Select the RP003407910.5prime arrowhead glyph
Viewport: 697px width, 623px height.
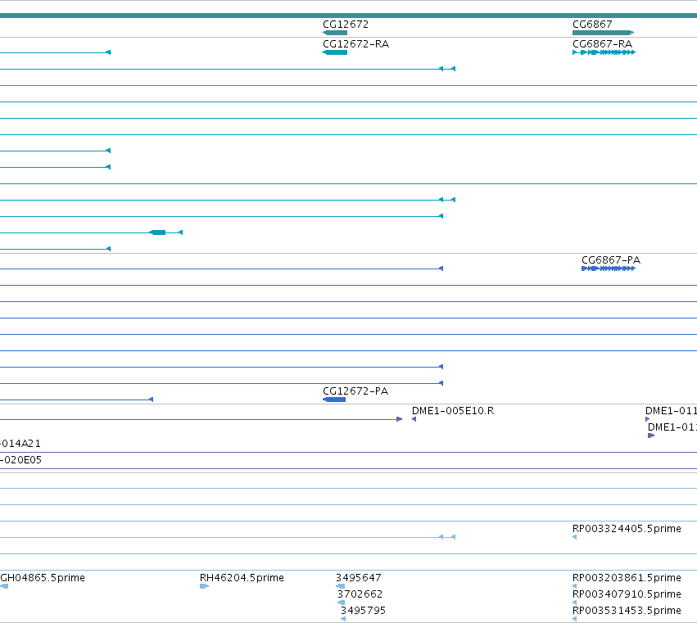[x=574, y=603]
